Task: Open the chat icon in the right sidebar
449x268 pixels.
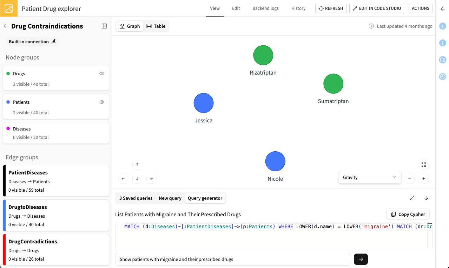Action: coord(442,59)
